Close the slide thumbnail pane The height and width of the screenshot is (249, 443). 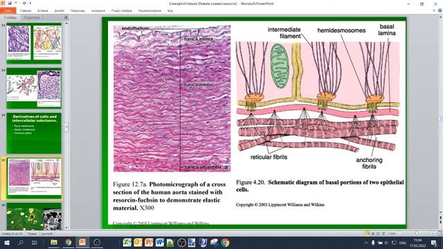(66, 17)
